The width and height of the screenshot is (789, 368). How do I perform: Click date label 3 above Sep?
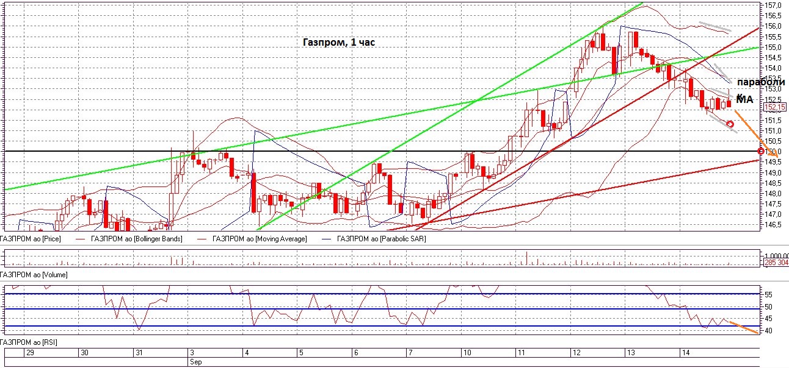(x=191, y=353)
